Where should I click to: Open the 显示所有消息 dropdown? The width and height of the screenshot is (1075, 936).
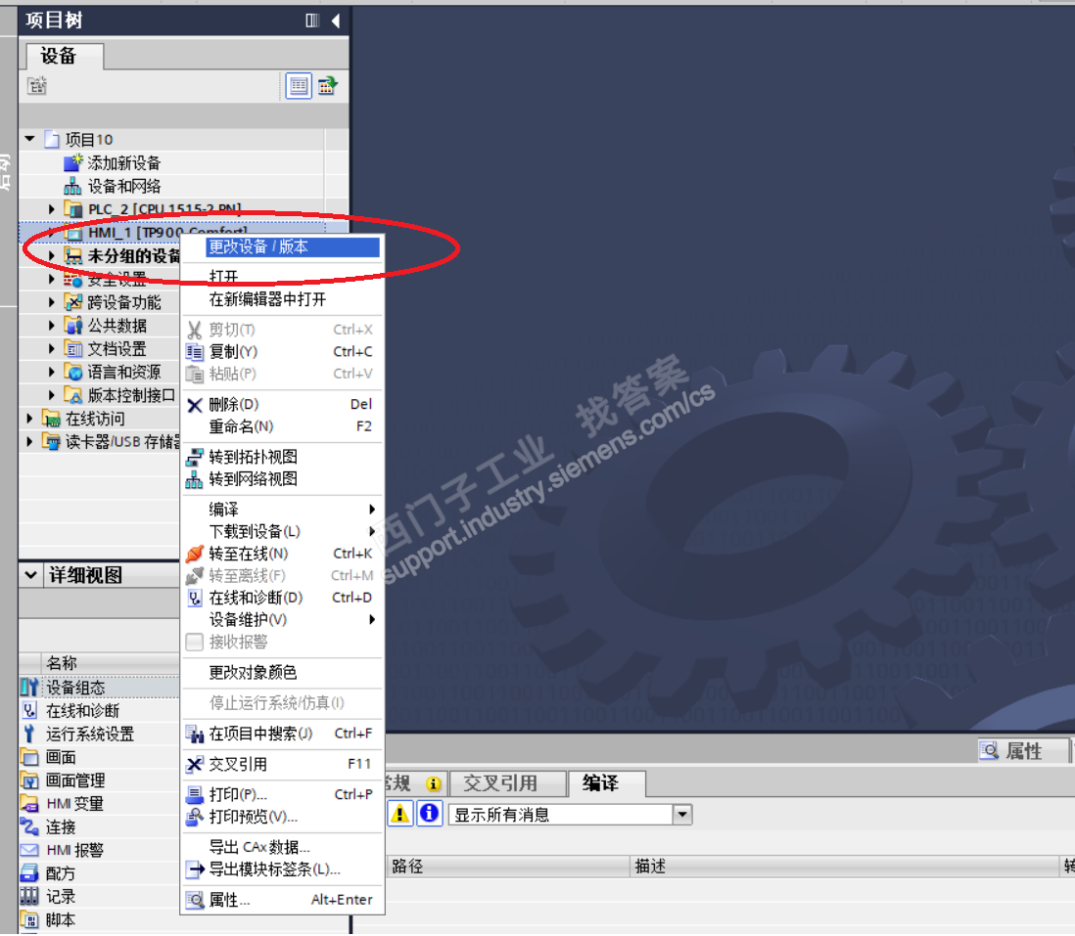coord(681,815)
